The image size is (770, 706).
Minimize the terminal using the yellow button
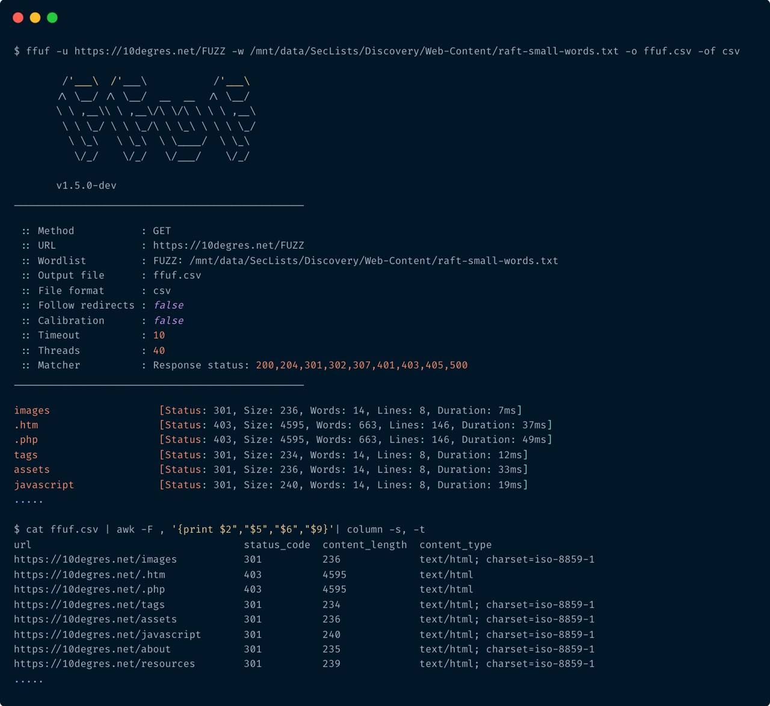point(35,17)
